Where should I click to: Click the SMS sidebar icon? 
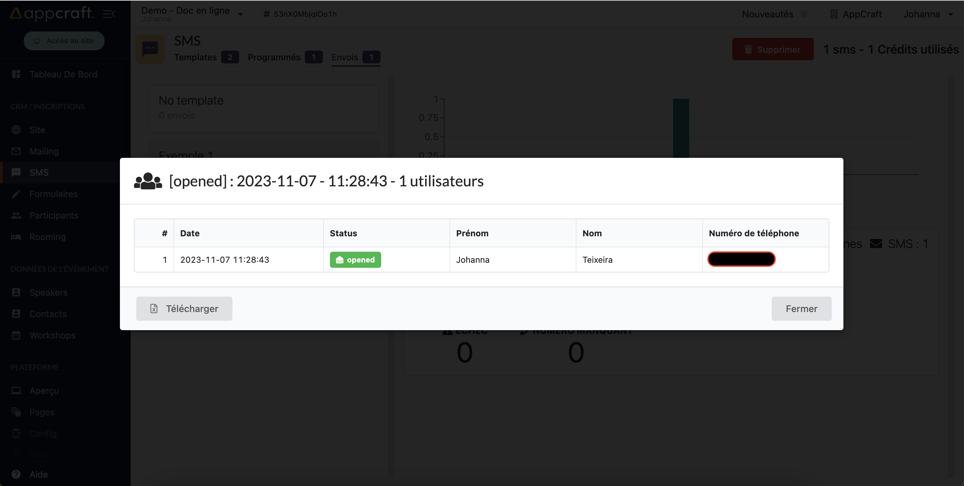pos(16,172)
